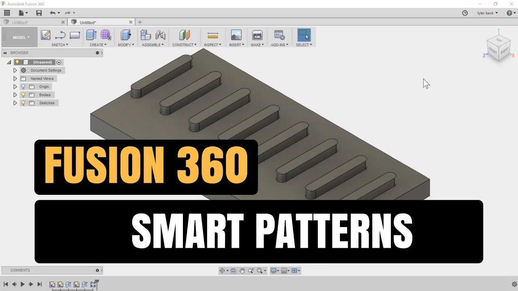Viewport: 518px width, 291px height.
Task: Open the tyler beck account dropdown
Action: tap(488, 13)
